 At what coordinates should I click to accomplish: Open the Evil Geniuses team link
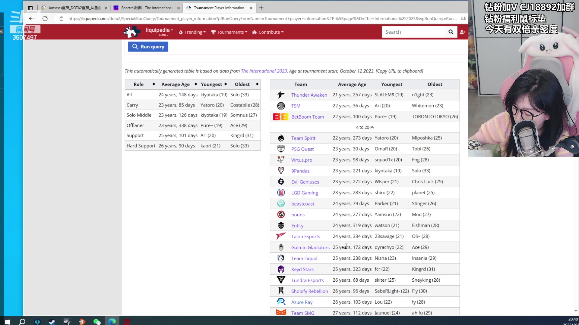coord(305,182)
